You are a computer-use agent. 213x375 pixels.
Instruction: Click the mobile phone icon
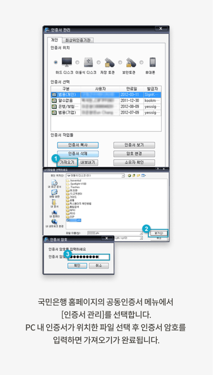152,62
